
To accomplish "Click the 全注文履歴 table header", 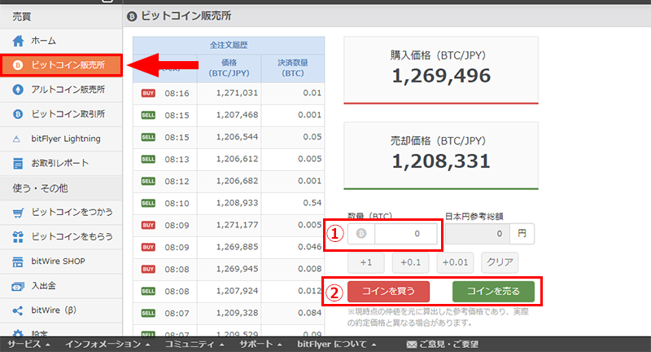I will [x=229, y=46].
